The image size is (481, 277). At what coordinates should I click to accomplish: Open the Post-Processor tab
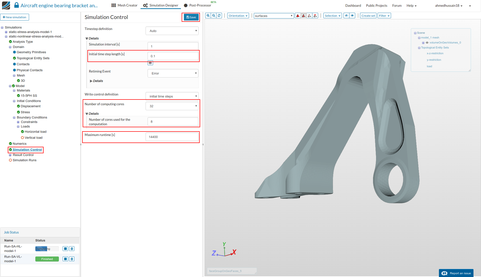pos(197,5)
